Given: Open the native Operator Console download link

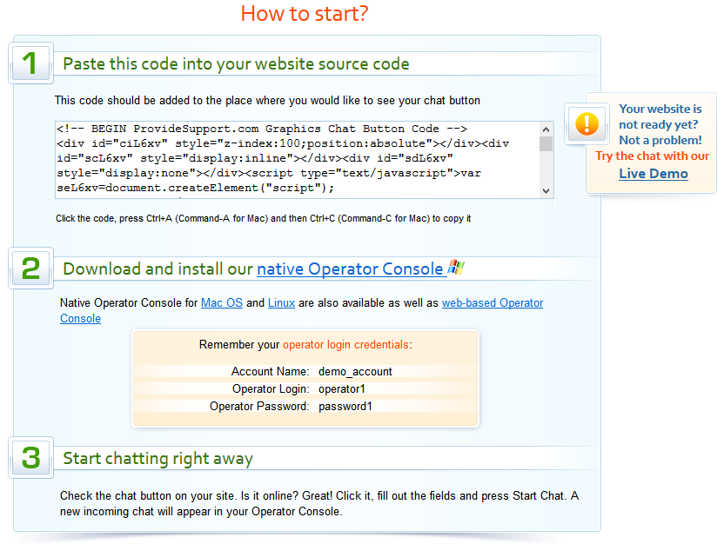Looking at the screenshot, I should (350, 269).
